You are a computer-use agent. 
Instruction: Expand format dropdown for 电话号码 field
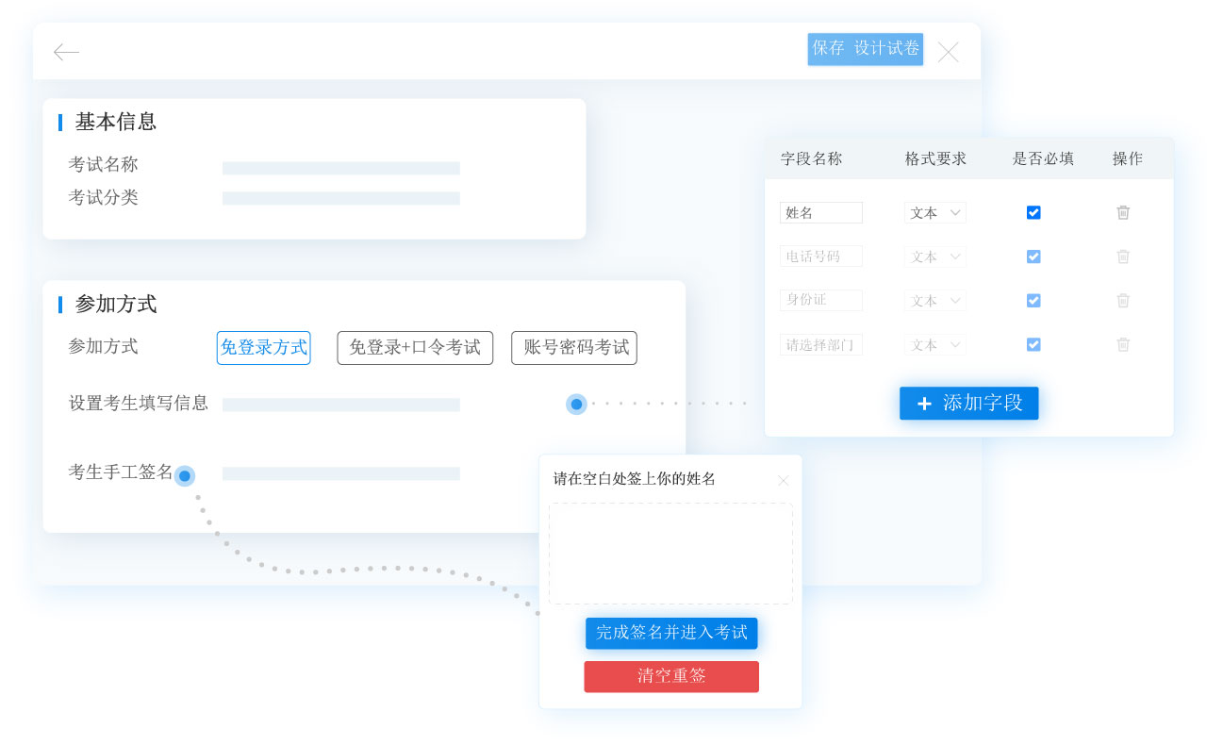[934, 257]
